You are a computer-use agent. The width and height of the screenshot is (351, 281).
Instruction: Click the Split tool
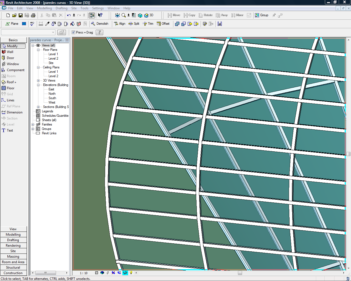pyautogui.click(x=134, y=24)
